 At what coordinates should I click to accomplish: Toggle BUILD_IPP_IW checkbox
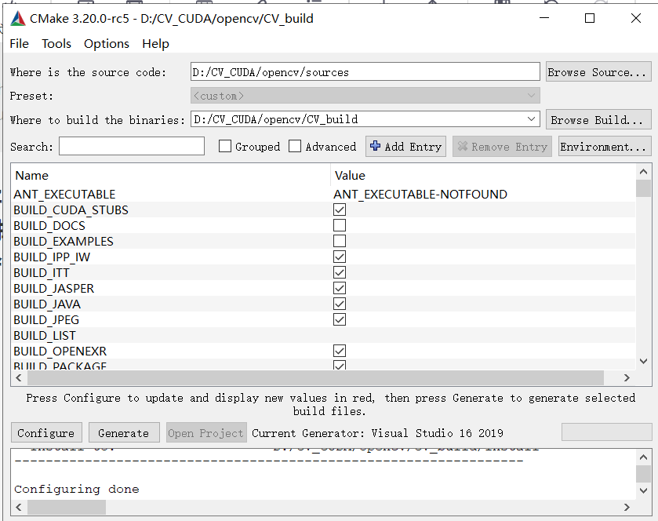click(x=340, y=257)
